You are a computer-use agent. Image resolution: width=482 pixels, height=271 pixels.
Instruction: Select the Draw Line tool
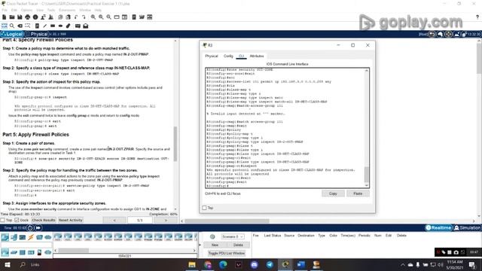coord(45,26)
